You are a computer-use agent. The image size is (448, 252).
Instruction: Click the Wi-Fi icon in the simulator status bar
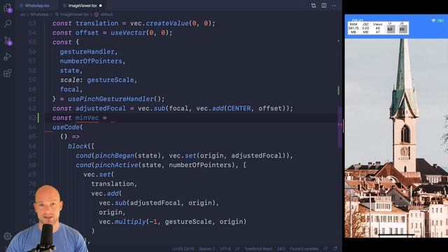pos(433,20)
